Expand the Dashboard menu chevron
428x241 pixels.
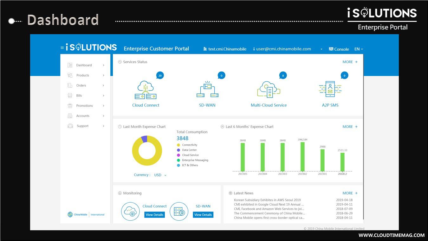[x=103, y=65]
